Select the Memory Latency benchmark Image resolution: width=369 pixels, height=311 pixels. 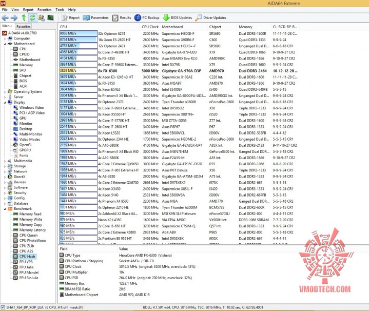[x=32, y=230]
